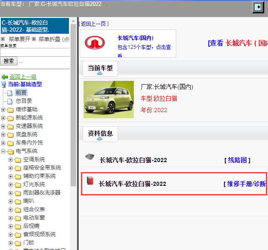Click the open 电气系统 folder icon

pyautogui.click(x=11, y=152)
